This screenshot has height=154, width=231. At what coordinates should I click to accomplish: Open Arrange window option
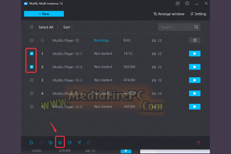coord(169,14)
